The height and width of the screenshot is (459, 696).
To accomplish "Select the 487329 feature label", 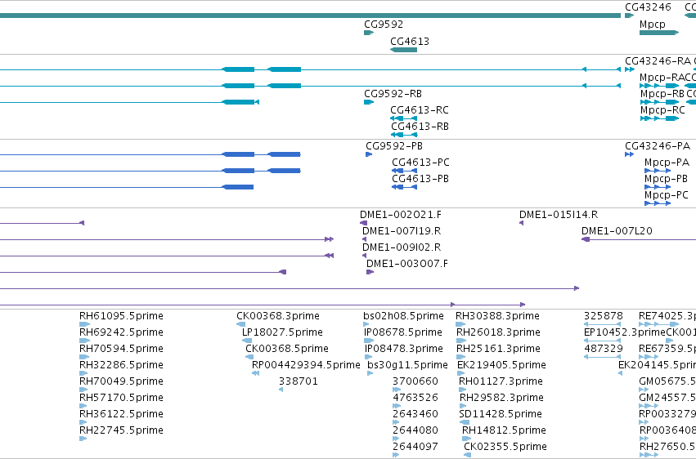I will 604,349.
